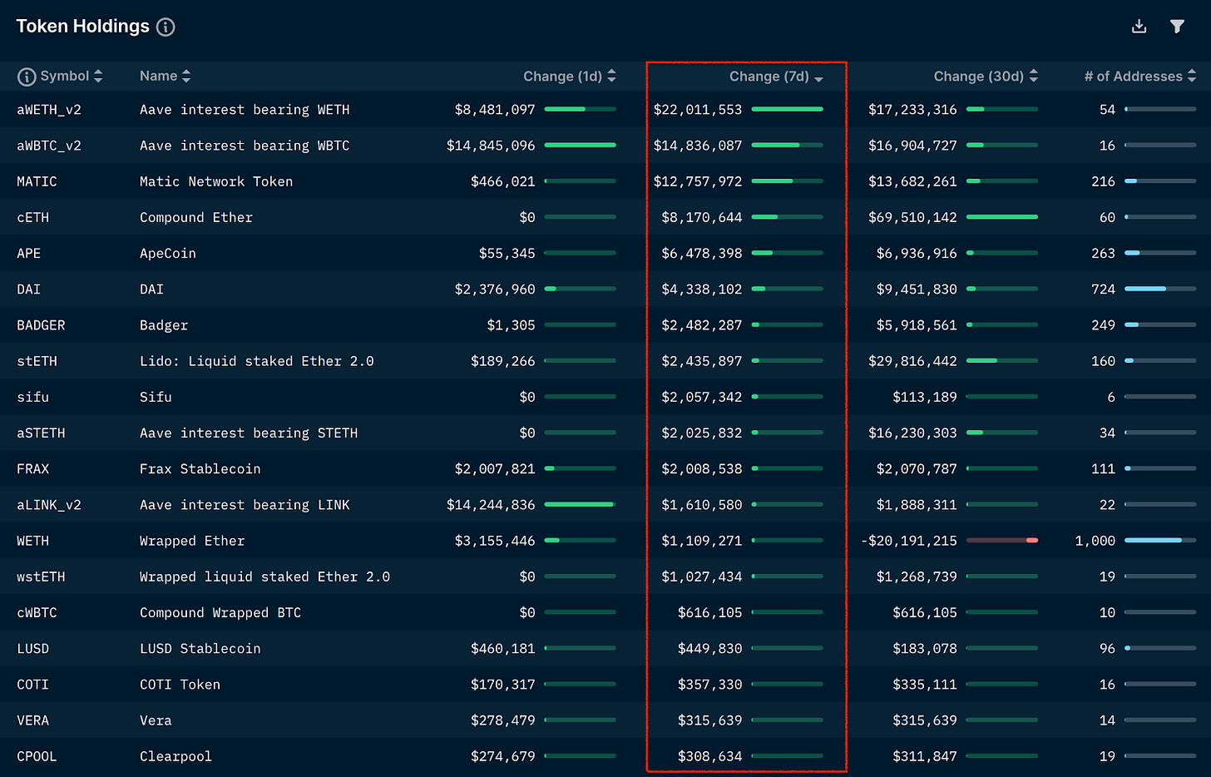Select the BADGER symbol
Image resolution: width=1211 pixels, height=777 pixels.
tap(41, 325)
